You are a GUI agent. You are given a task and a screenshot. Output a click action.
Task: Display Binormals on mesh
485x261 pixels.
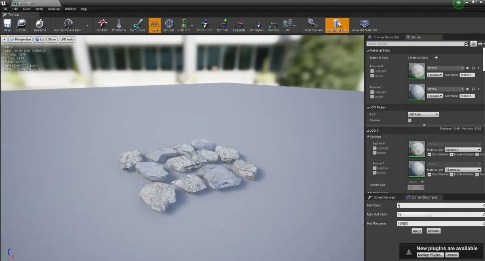point(257,25)
